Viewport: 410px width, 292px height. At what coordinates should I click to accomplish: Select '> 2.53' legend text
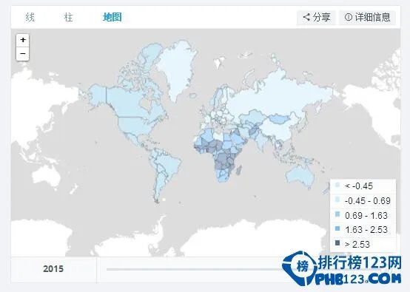(x=357, y=245)
